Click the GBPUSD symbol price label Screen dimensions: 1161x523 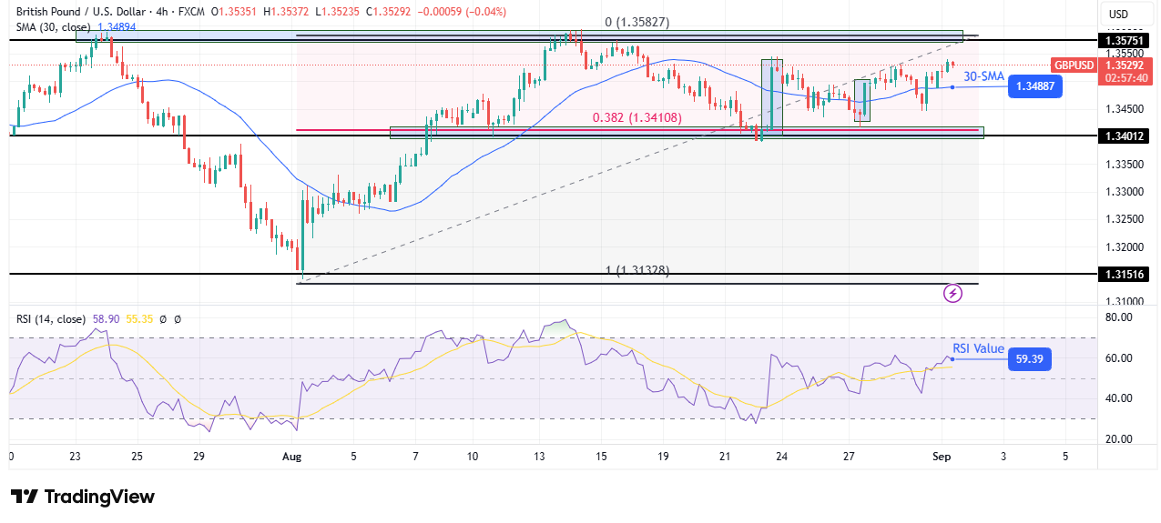1074,65
